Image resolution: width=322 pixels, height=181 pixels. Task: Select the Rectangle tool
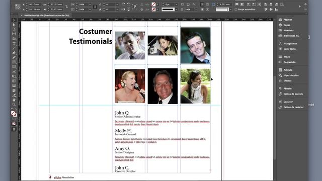pyautogui.click(x=14, y=67)
